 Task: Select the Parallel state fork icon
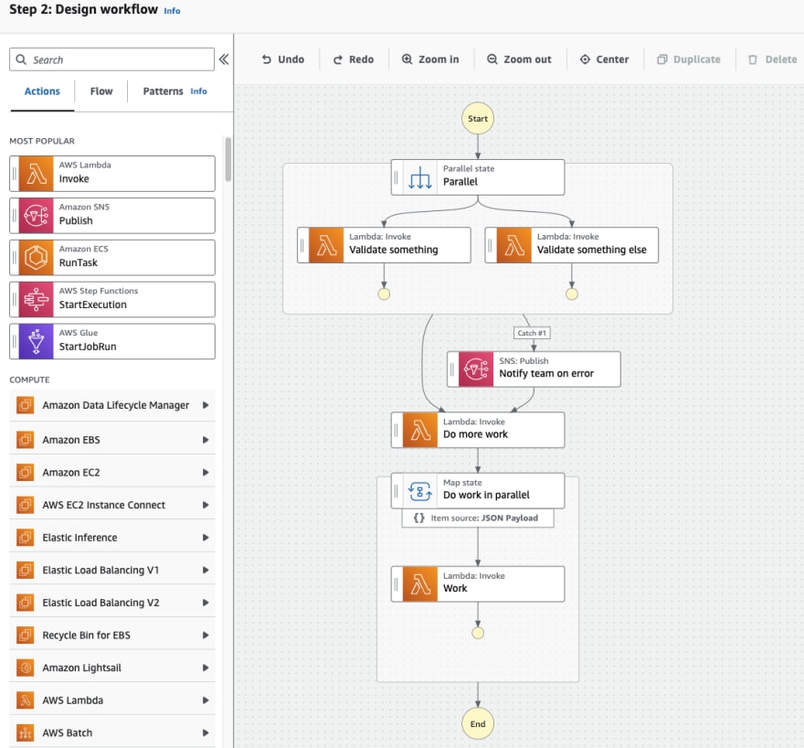coord(420,177)
